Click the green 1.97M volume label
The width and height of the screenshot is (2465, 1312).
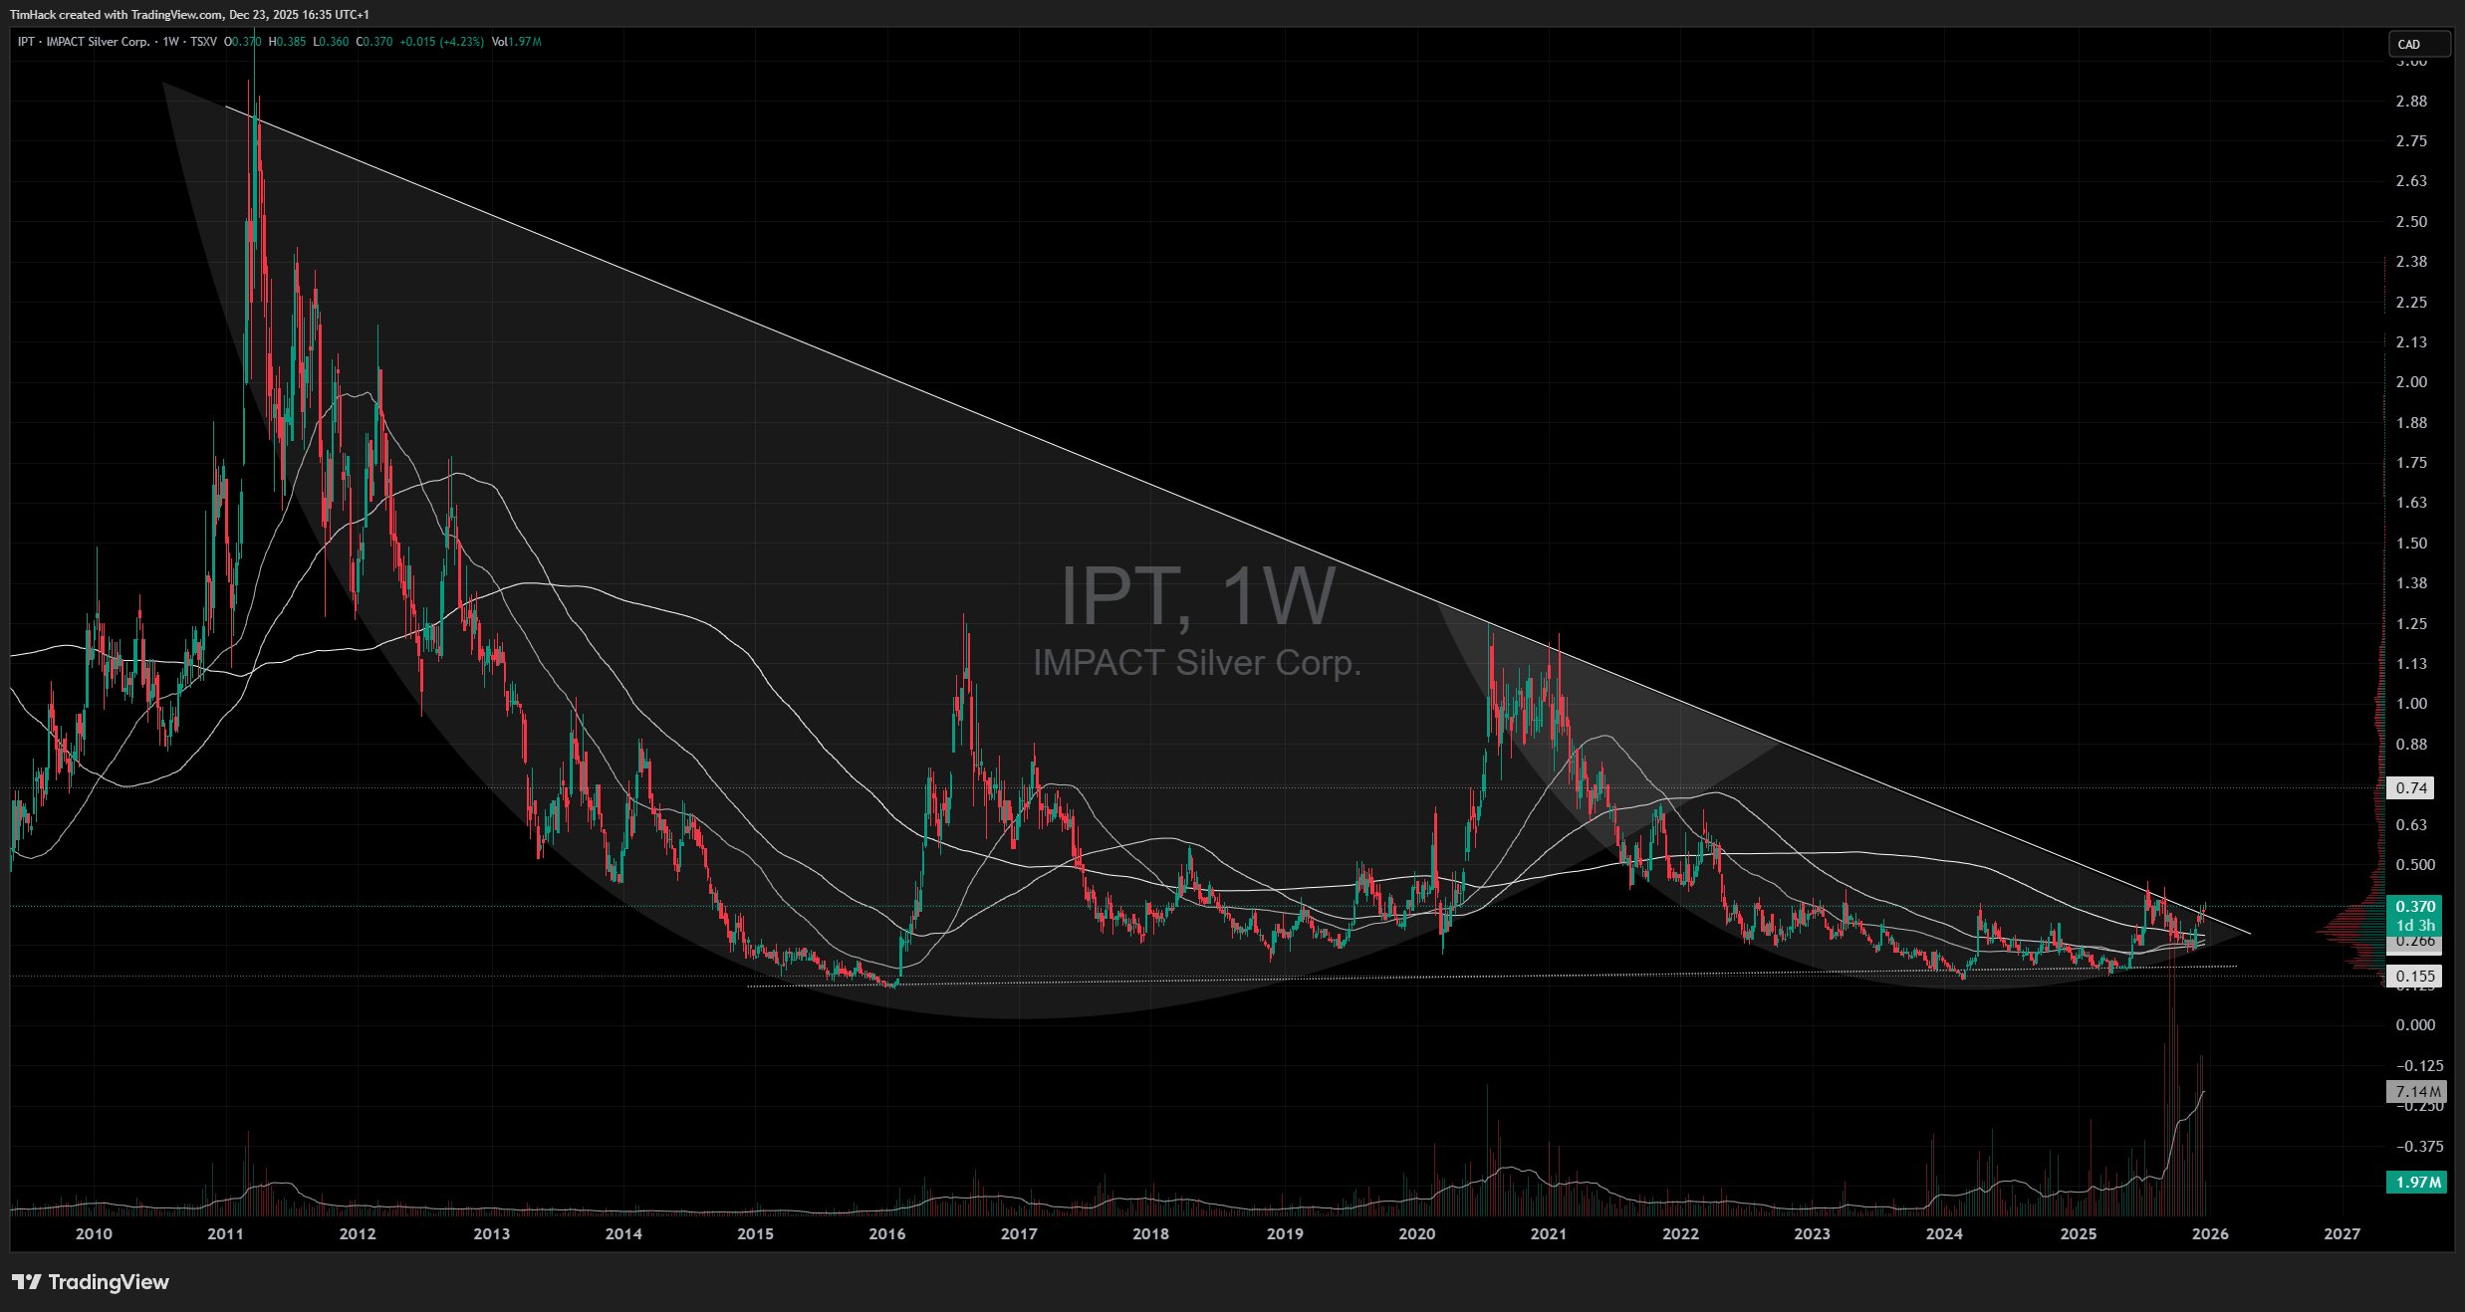2417,1182
